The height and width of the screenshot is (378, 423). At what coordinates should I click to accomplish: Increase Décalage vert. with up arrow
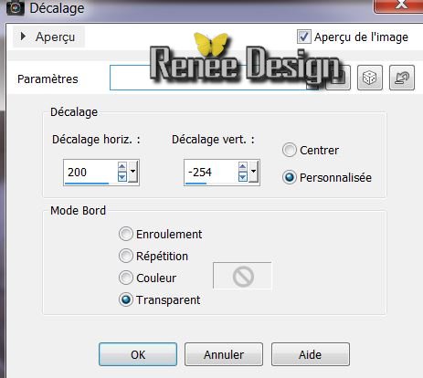tap(243, 167)
